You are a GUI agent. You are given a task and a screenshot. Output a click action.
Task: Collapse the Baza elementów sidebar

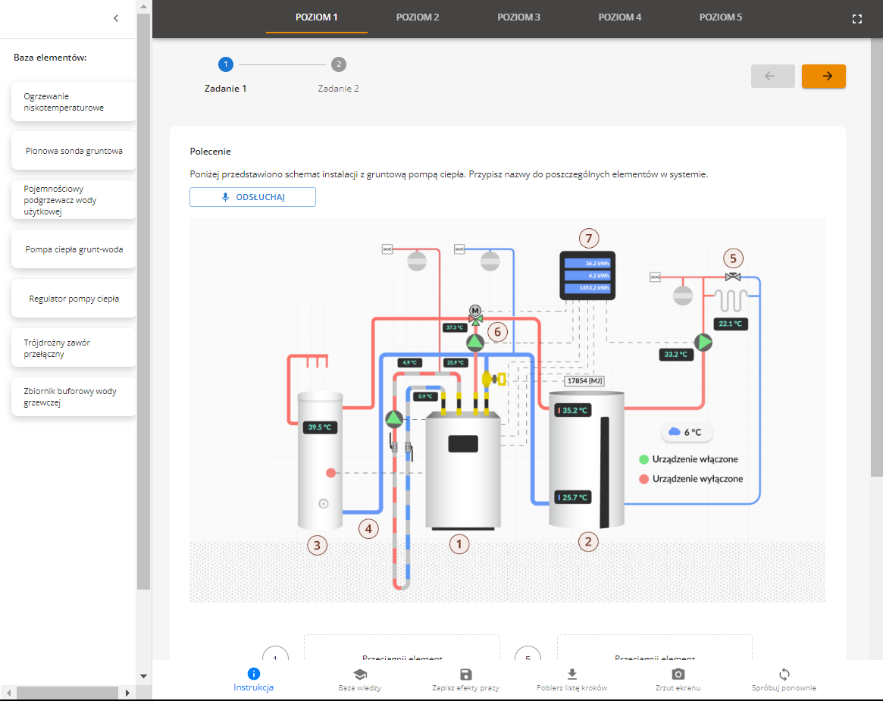(x=115, y=18)
